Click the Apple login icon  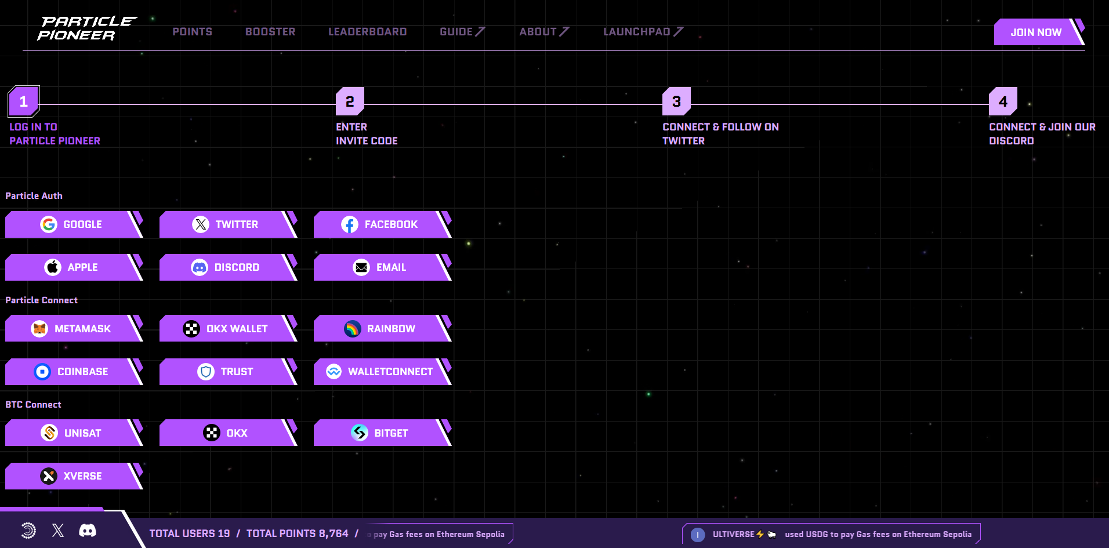click(x=52, y=267)
